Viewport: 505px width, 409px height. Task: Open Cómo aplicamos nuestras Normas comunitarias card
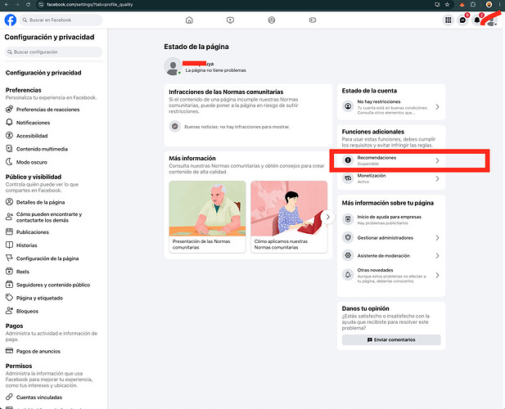click(289, 217)
